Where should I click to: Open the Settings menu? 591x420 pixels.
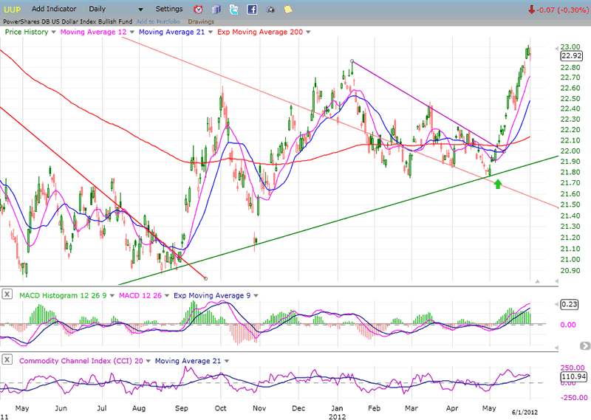point(169,9)
